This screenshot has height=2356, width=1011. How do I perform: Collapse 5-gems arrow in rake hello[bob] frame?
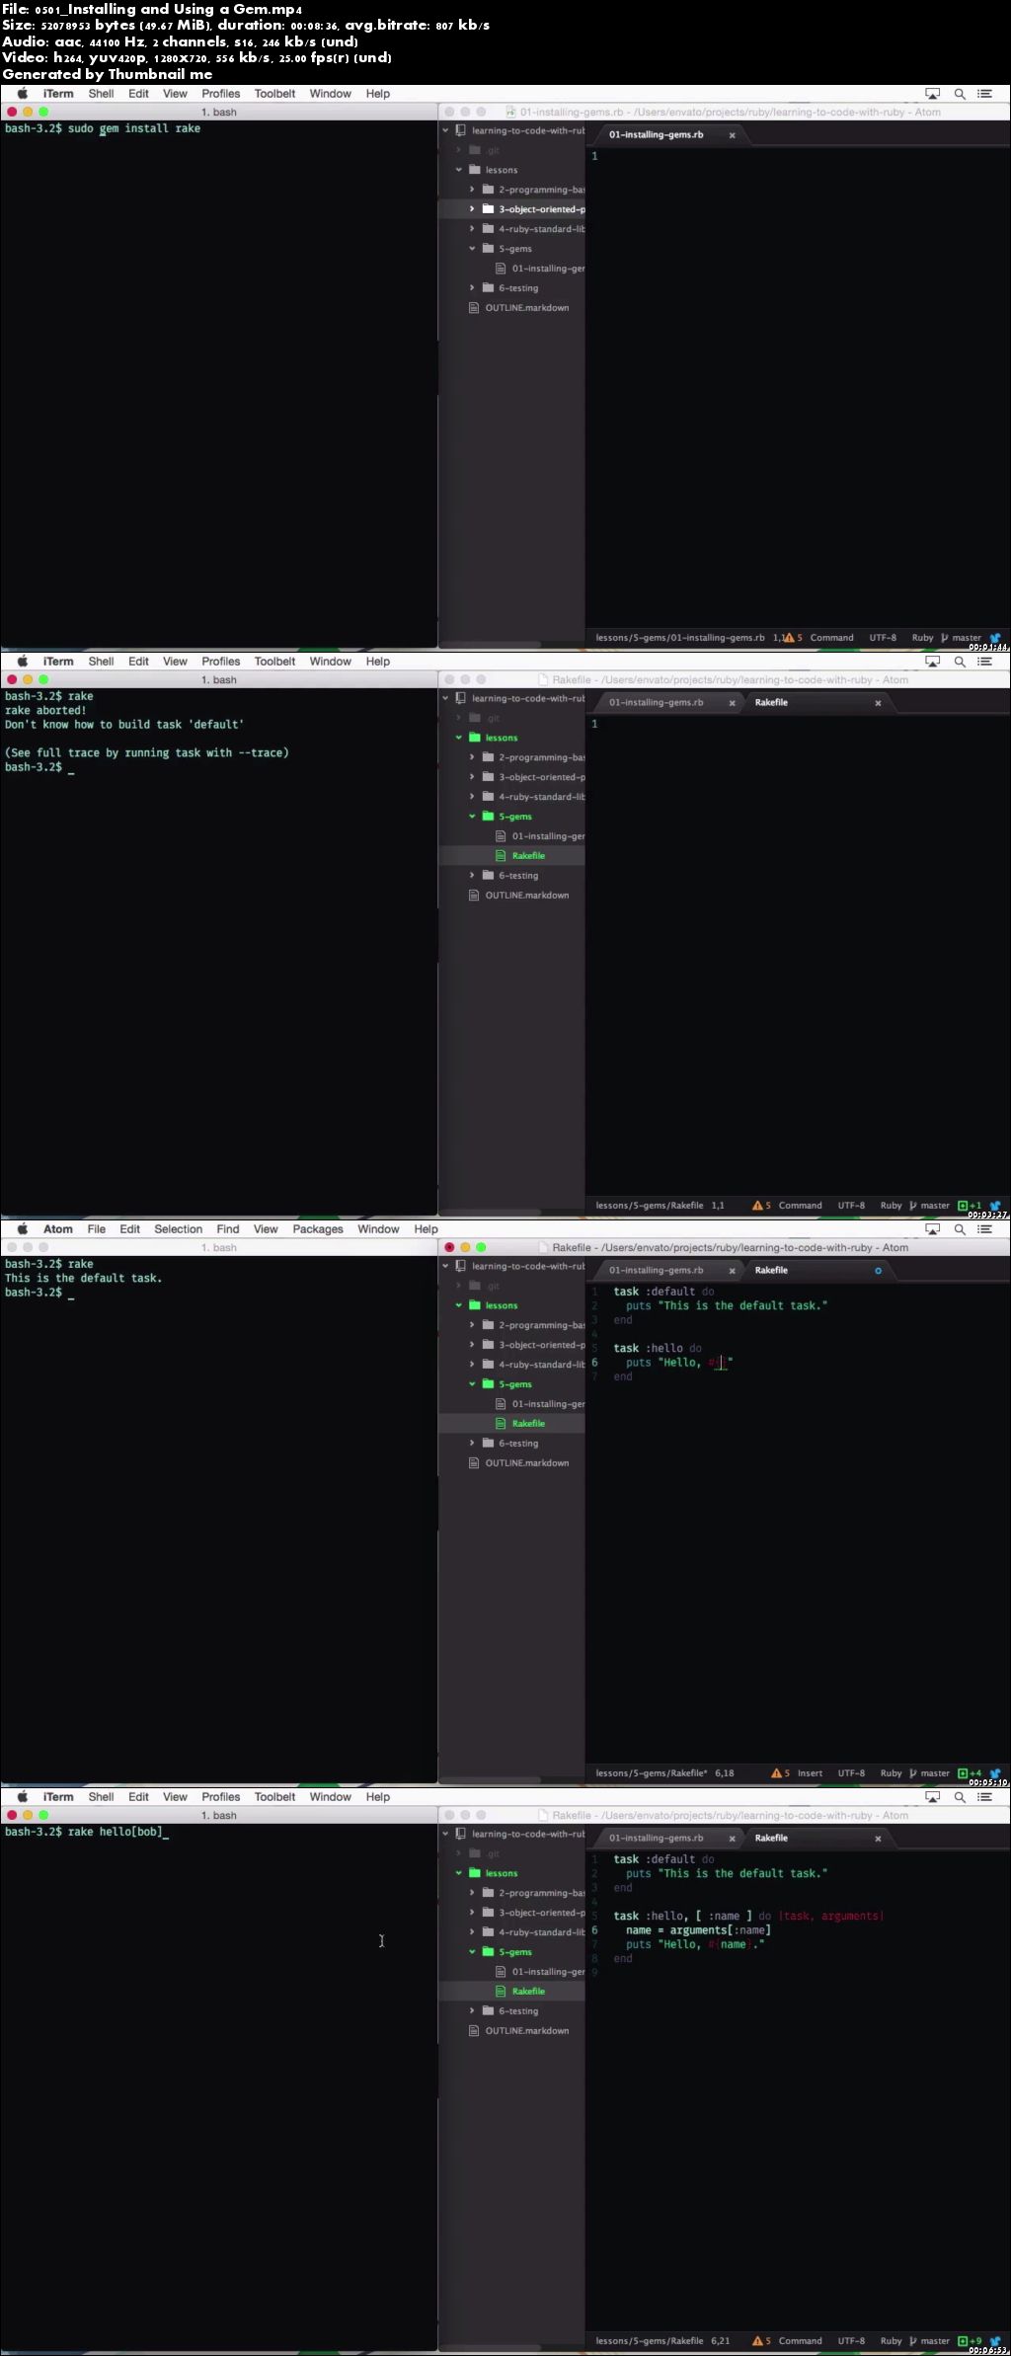(x=472, y=1952)
